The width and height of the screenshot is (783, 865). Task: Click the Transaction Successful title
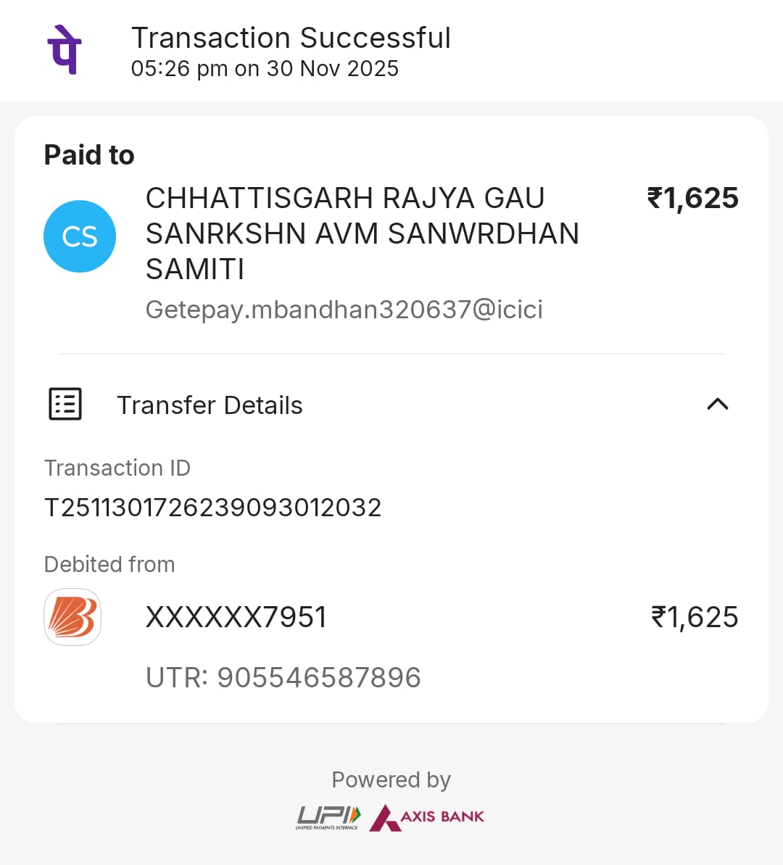point(291,38)
